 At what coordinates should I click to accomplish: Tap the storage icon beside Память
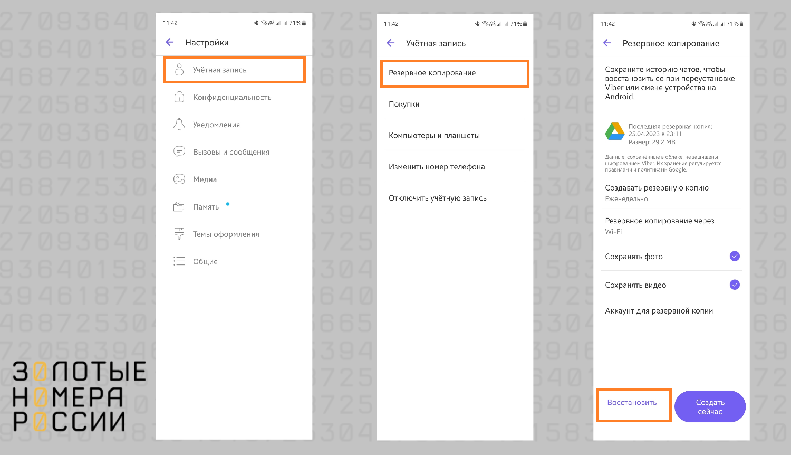click(x=179, y=207)
